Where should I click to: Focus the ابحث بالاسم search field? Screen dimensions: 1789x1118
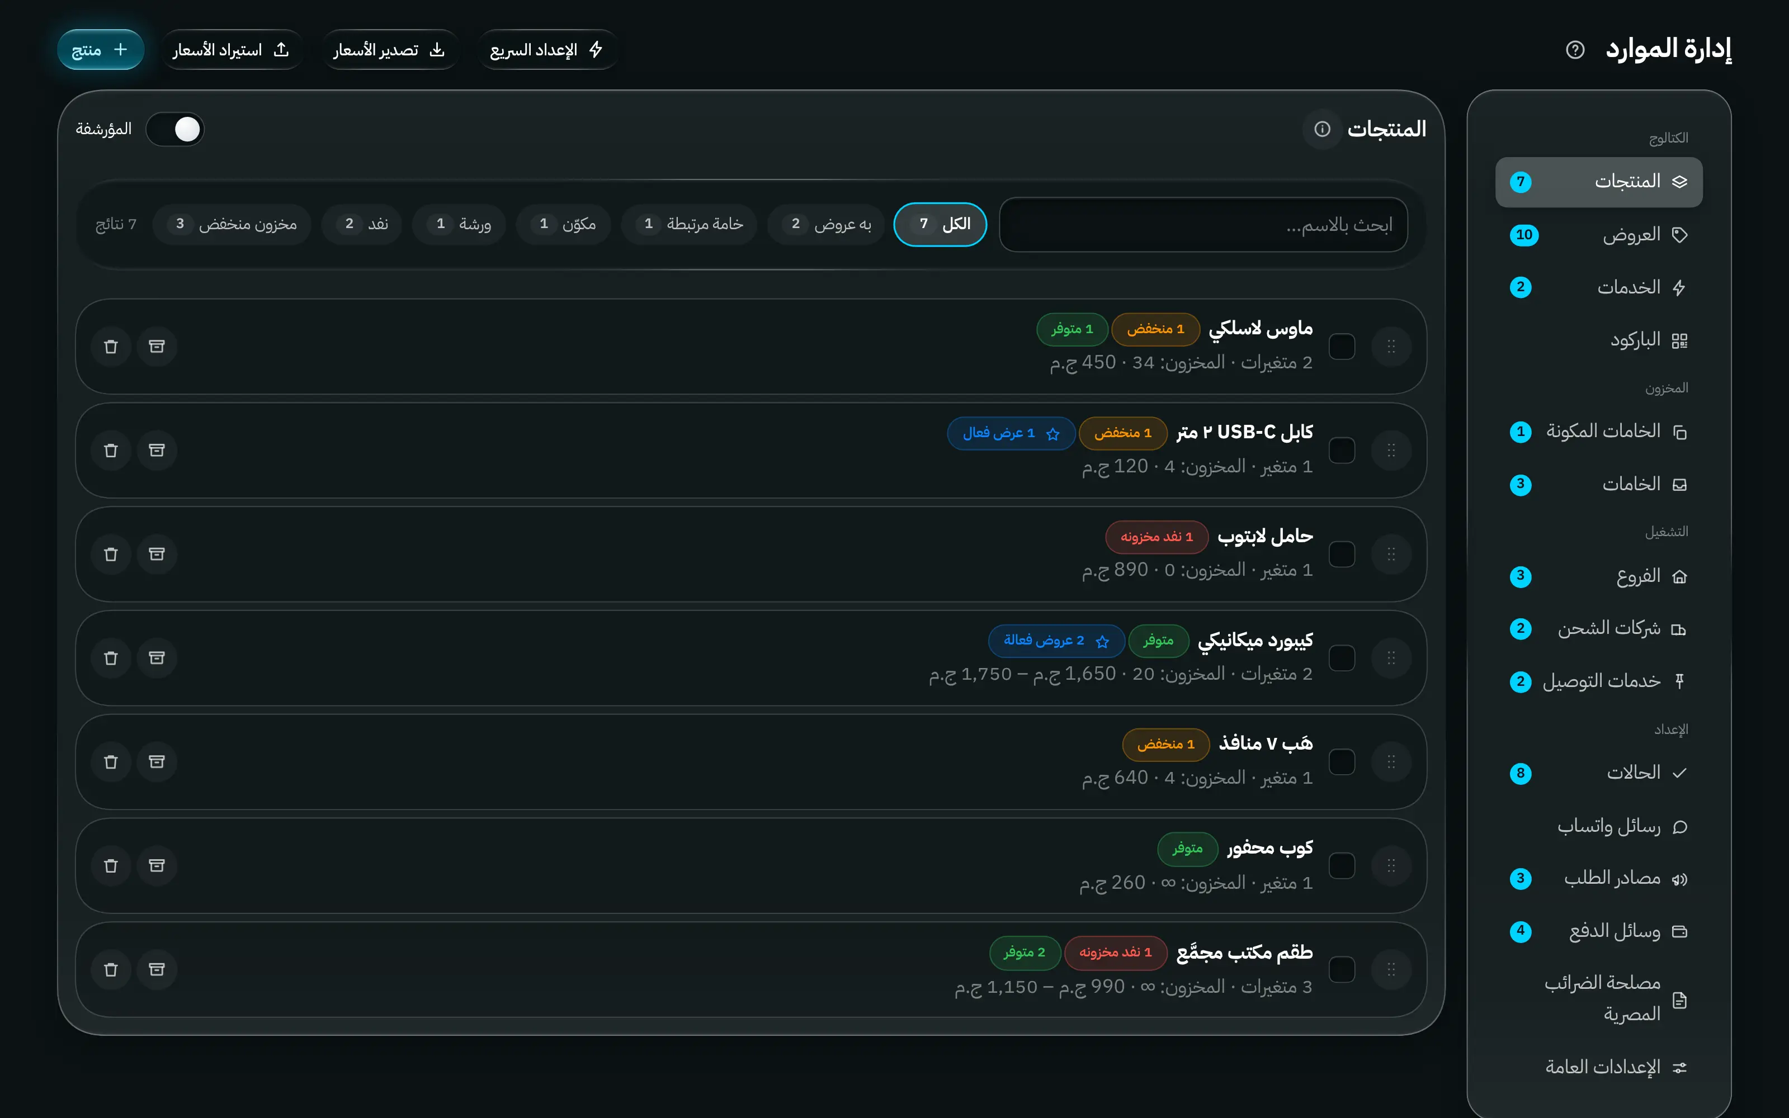coord(1203,224)
